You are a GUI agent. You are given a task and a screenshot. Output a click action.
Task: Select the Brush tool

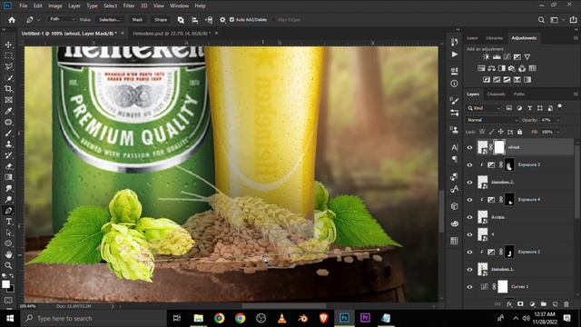(8, 134)
